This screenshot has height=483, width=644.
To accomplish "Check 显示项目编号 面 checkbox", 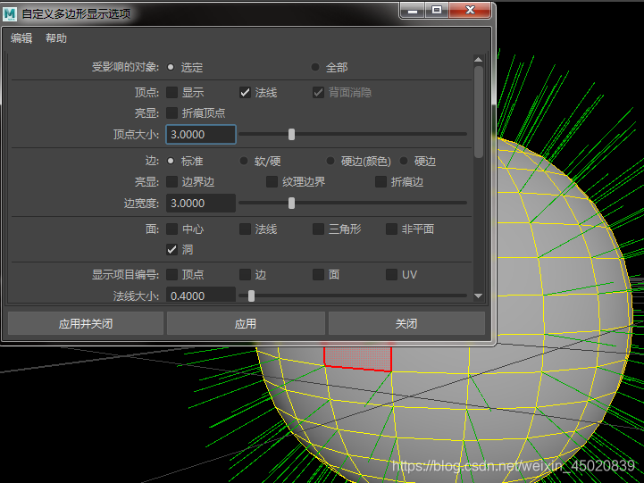I will 318,275.
